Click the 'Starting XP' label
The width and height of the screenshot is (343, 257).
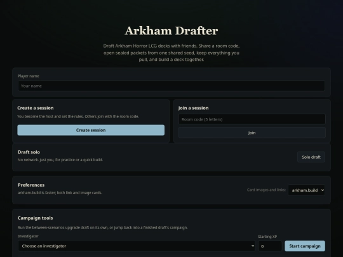(267, 237)
